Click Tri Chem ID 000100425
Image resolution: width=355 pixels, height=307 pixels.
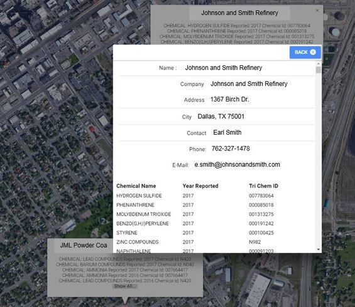[x=261, y=232]
